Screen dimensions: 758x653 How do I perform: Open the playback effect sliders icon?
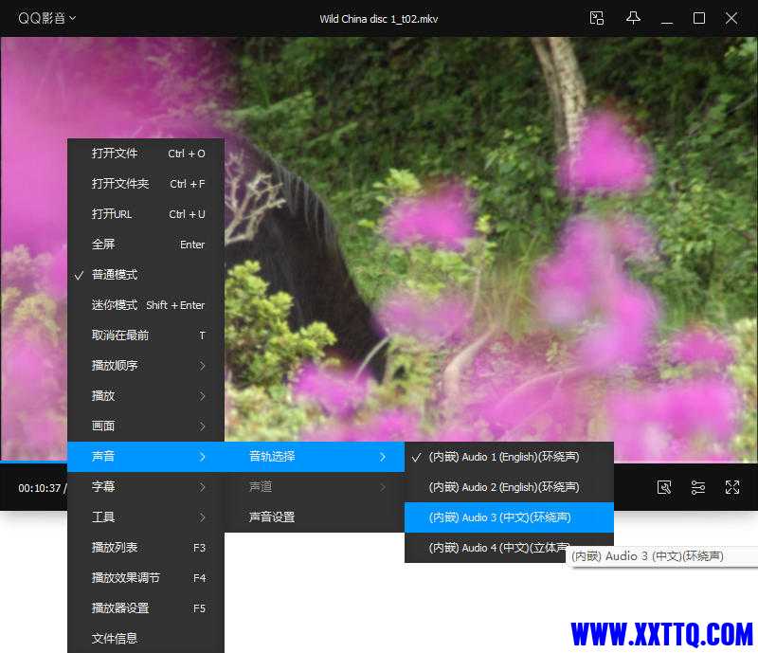click(x=698, y=487)
